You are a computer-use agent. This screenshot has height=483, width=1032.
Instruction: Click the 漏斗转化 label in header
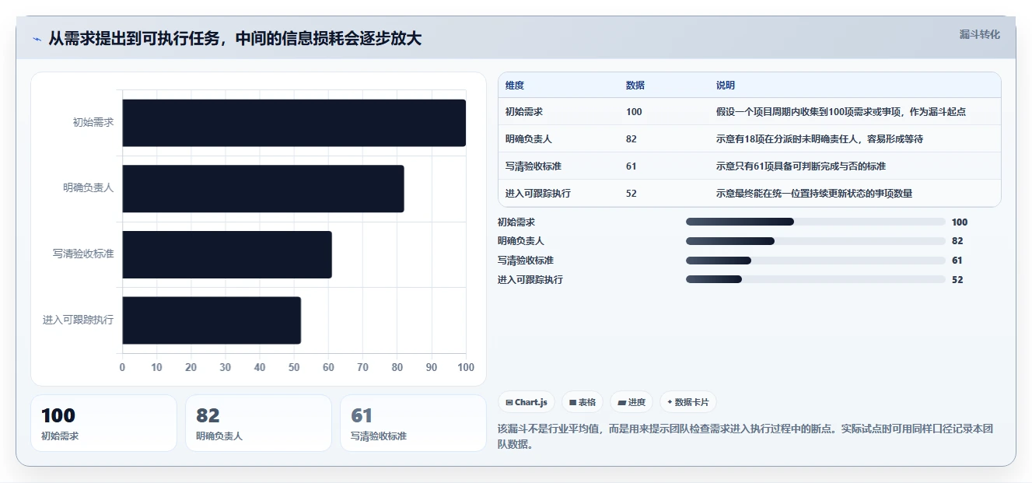pyautogui.click(x=980, y=34)
